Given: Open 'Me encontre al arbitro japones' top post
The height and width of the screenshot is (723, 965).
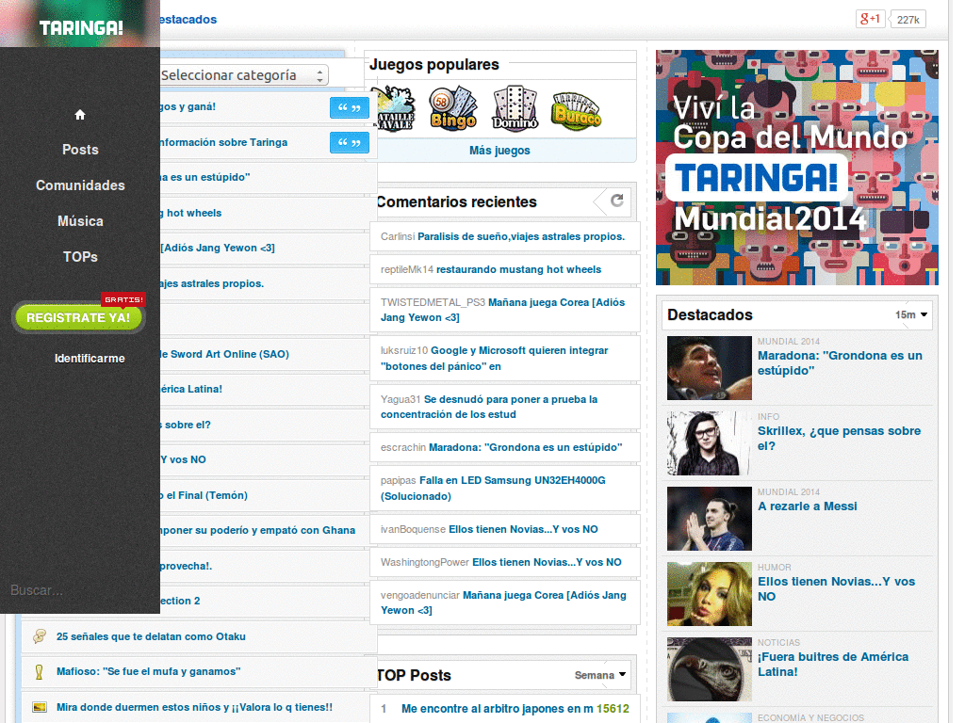Looking at the screenshot, I should [x=498, y=709].
